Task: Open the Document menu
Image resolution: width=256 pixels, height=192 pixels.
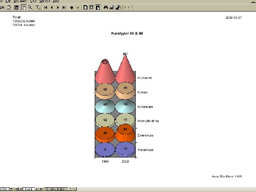Action: (x=20, y=2)
